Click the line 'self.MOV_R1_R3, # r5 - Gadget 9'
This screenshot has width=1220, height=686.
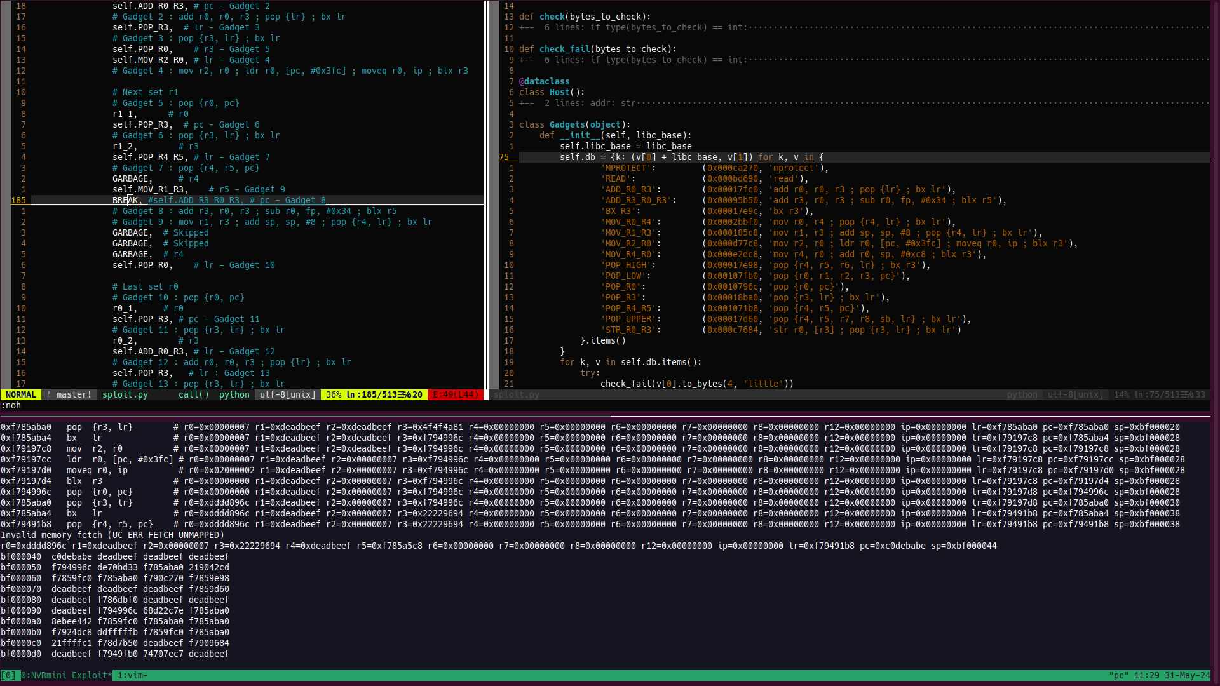point(199,189)
